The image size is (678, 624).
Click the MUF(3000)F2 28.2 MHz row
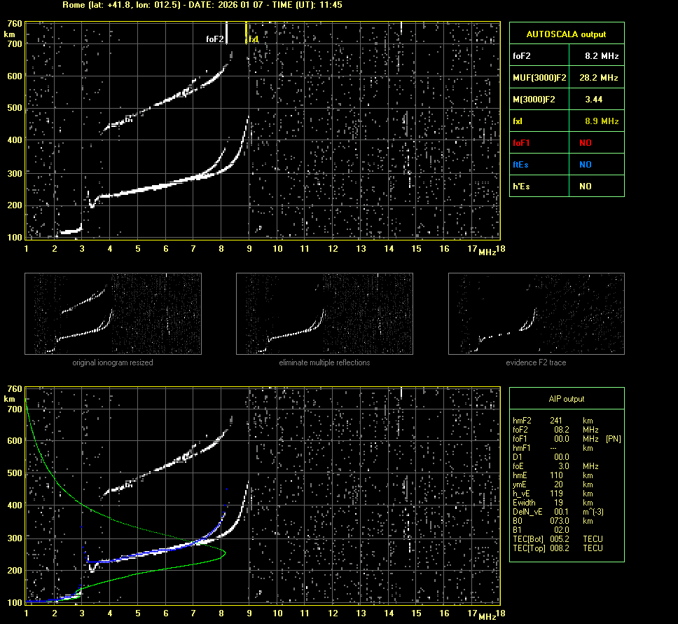pyautogui.click(x=566, y=77)
